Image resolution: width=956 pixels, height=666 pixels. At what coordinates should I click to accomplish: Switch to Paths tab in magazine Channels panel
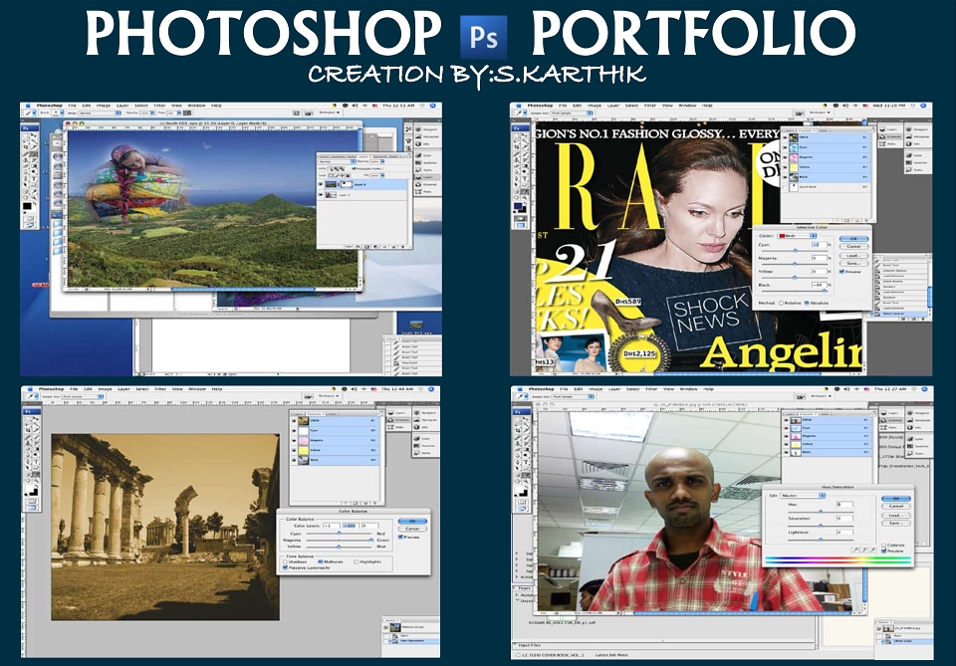pos(824,129)
